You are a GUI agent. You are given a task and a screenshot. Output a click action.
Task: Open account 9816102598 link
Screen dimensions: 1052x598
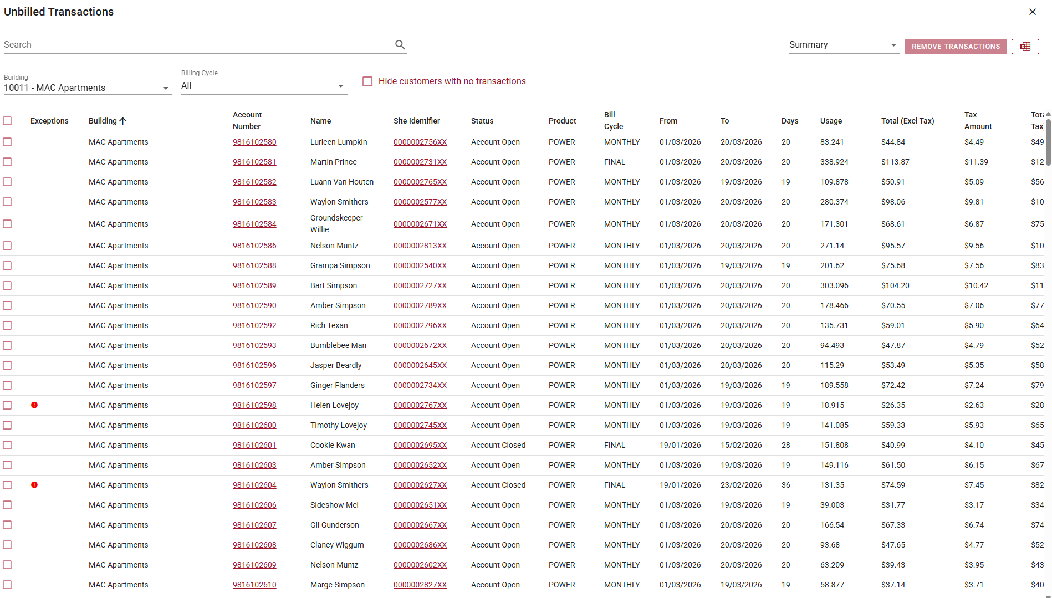click(x=254, y=405)
